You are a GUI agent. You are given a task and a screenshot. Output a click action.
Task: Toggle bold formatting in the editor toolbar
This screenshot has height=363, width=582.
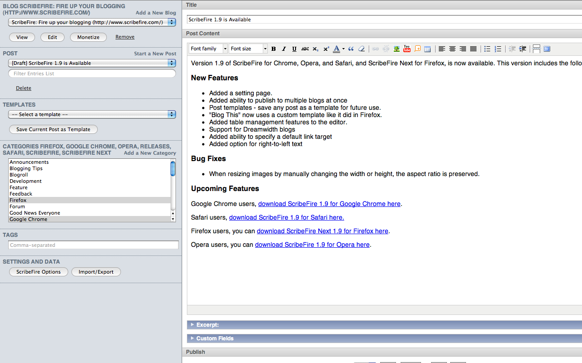tap(274, 49)
